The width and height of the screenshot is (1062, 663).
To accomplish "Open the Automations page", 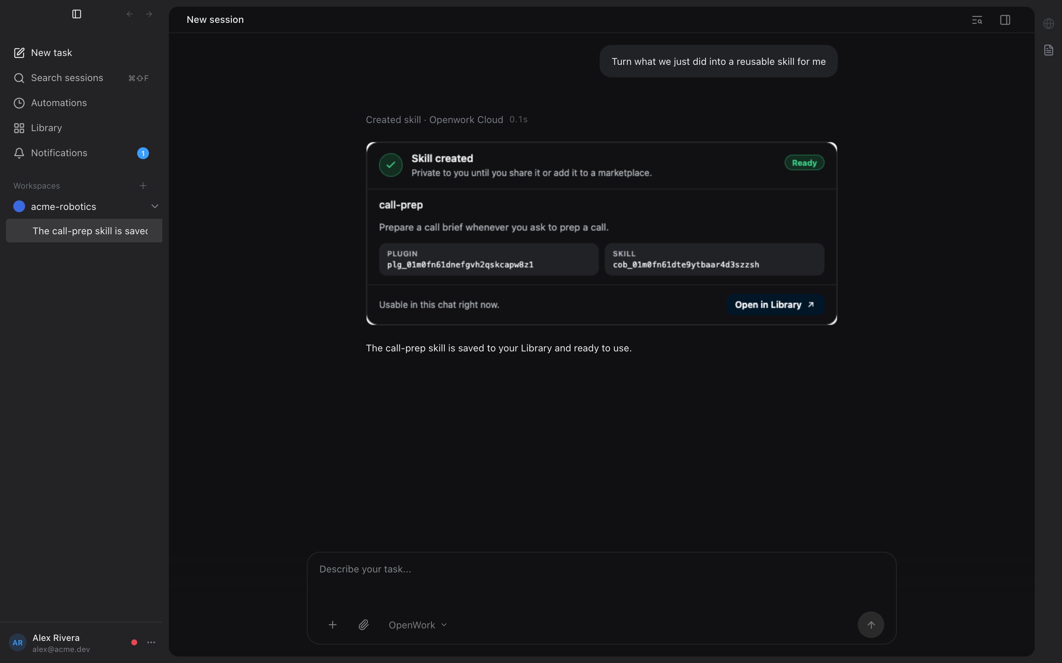I will (x=81, y=103).
